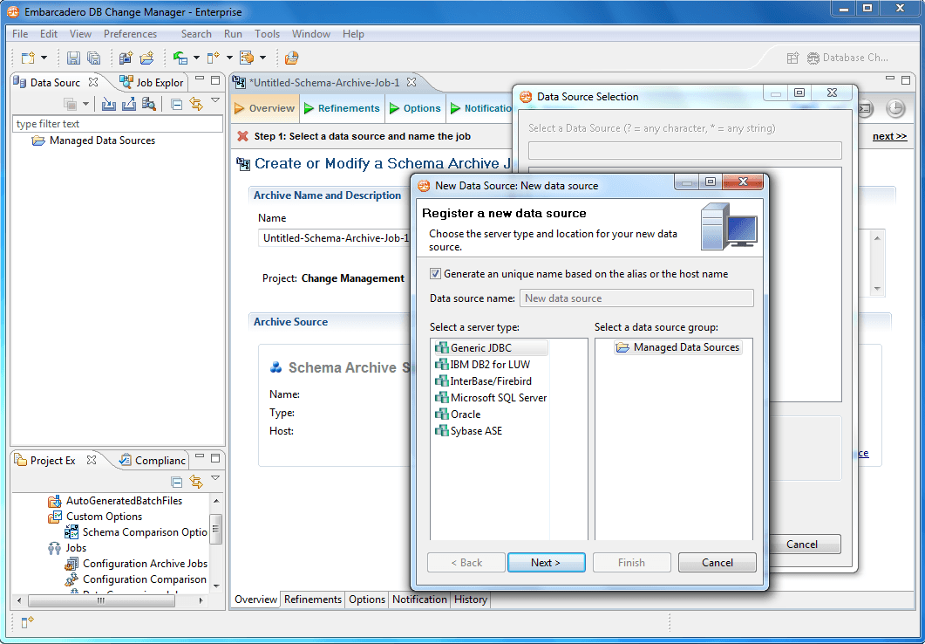Select InterBase/Firebird server type

pyautogui.click(x=483, y=380)
